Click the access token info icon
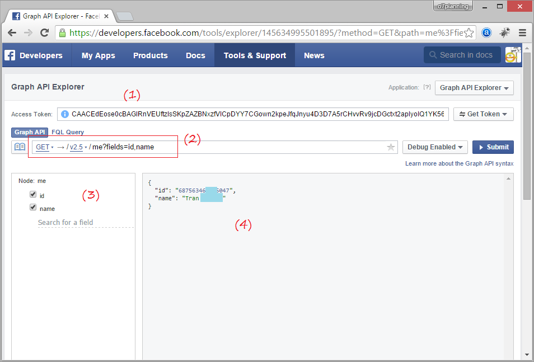Screen dimensions: 534x362 tap(65, 114)
